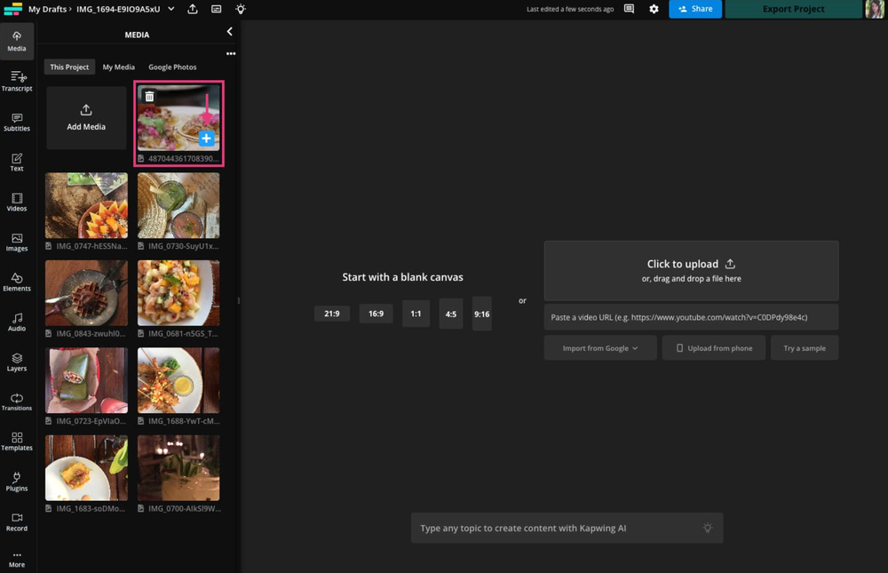Open the Transitions panel
The image size is (888, 573).
point(17,402)
